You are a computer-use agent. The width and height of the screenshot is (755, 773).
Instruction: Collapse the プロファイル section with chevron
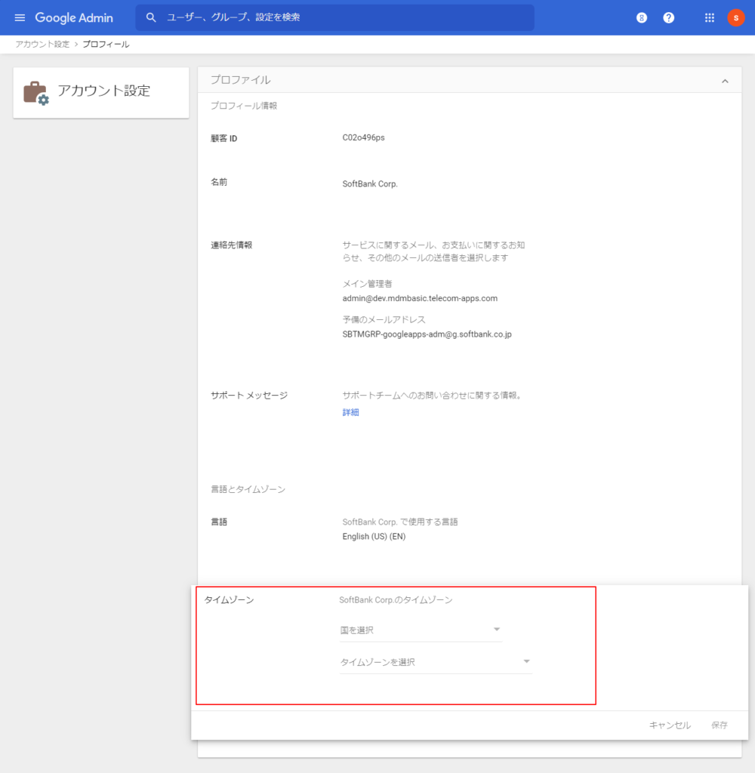pos(725,81)
